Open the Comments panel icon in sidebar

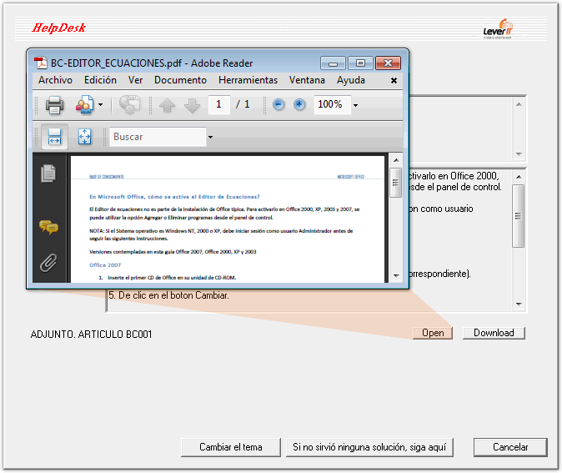(x=48, y=228)
